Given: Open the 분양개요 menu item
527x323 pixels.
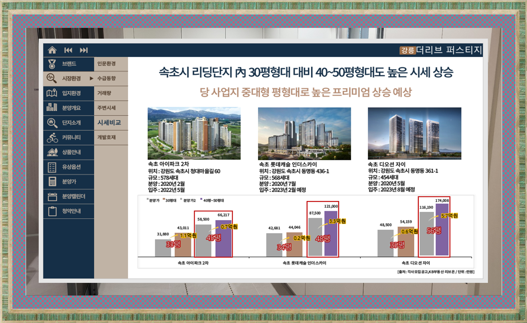Looking at the screenshot, I should point(68,108).
